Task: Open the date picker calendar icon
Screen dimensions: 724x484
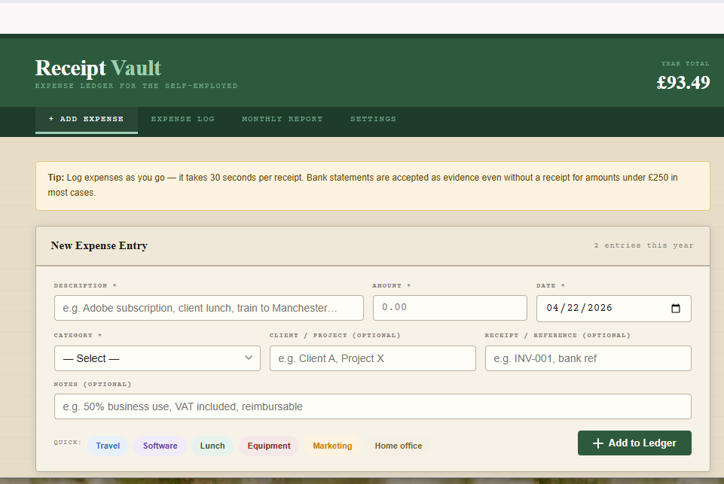Action: click(675, 309)
